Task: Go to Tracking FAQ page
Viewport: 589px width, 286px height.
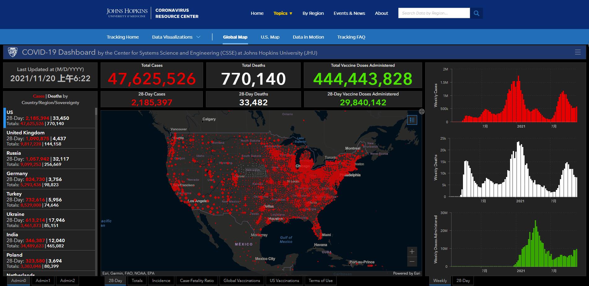Action: point(351,37)
